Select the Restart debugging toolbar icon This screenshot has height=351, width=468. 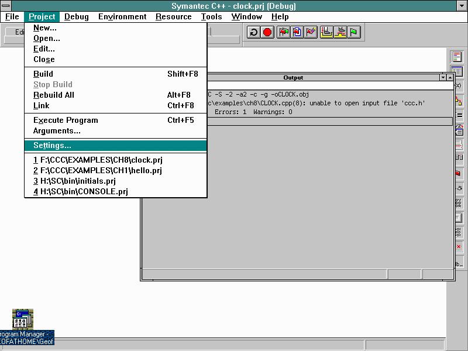pyautogui.click(x=253, y=33)
